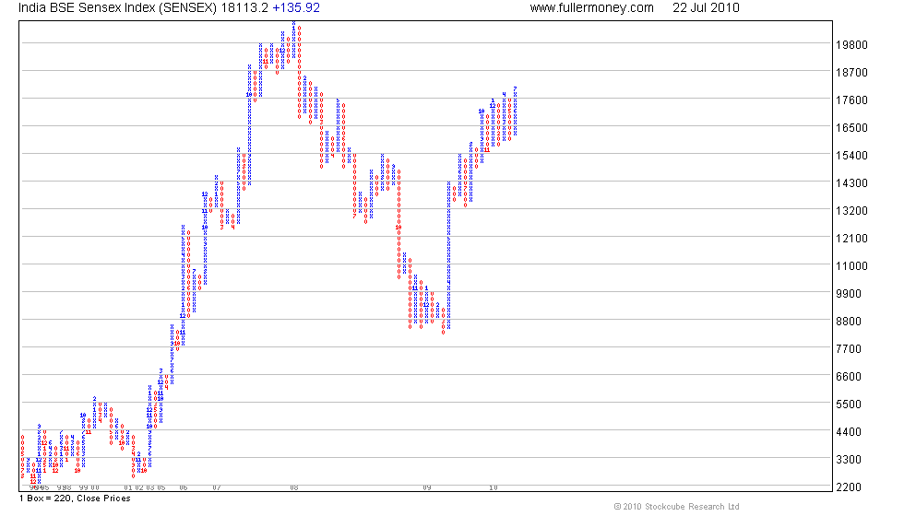This screenshot has width=904, height=516.
Task: Select the 17600 price axis label
Action: 851,100
